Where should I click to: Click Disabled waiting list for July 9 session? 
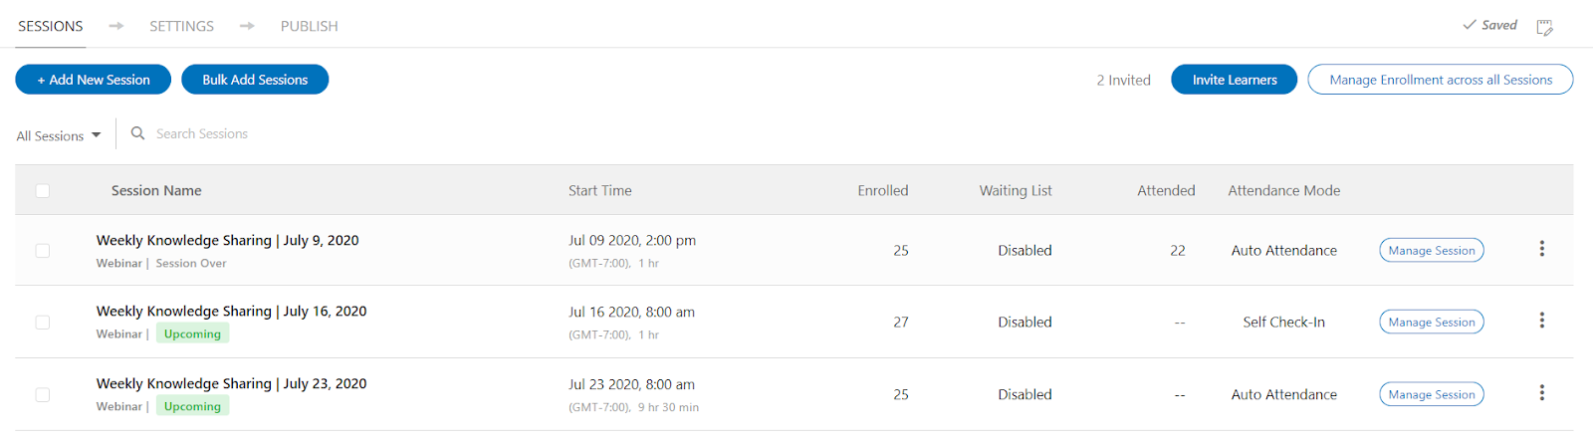pyautogui.click(x=1024, y=251)
